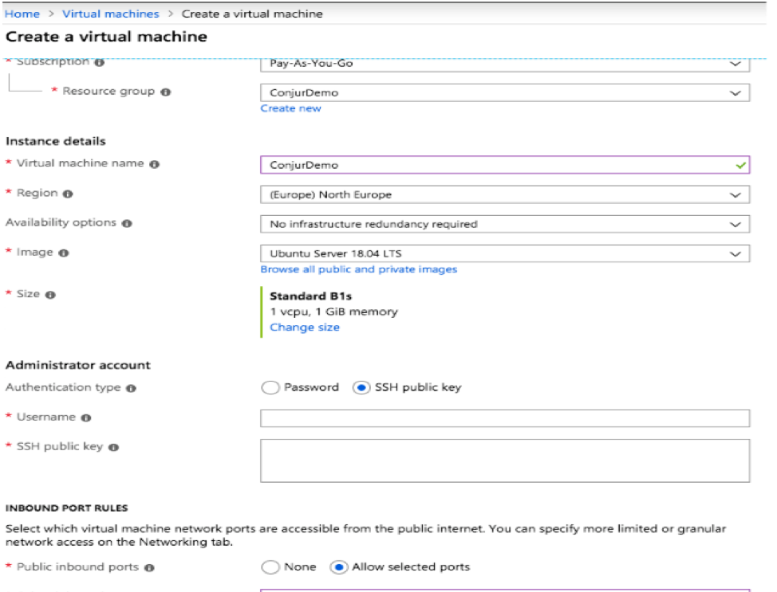The height and width of the screenshot is (592, 777).
Task: Show info for the Region field
Action: tap(68, 194)
